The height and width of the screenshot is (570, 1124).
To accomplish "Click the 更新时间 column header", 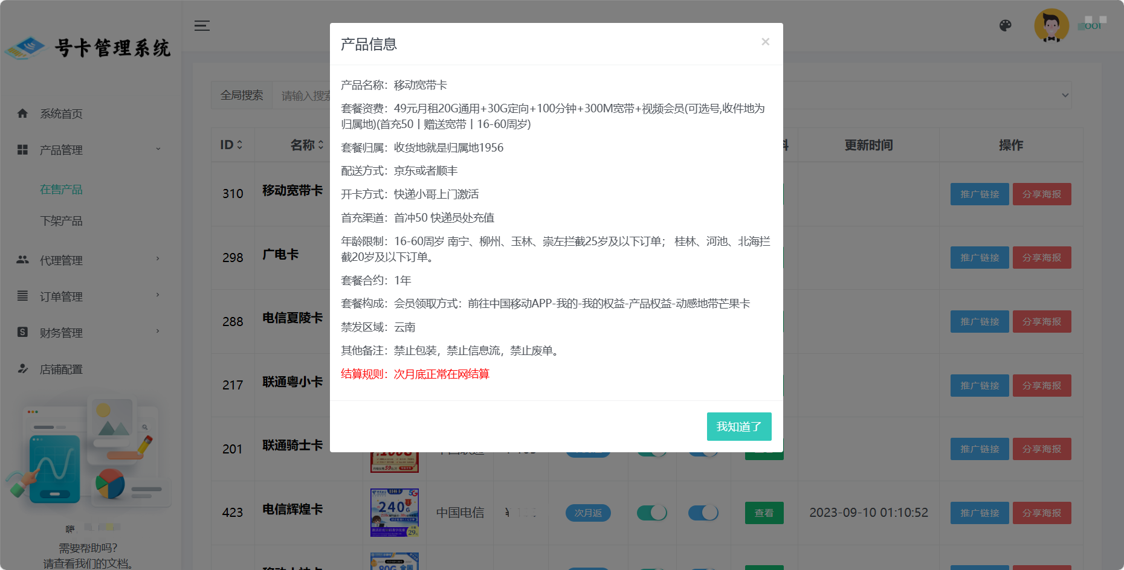I will click(868, 145).
